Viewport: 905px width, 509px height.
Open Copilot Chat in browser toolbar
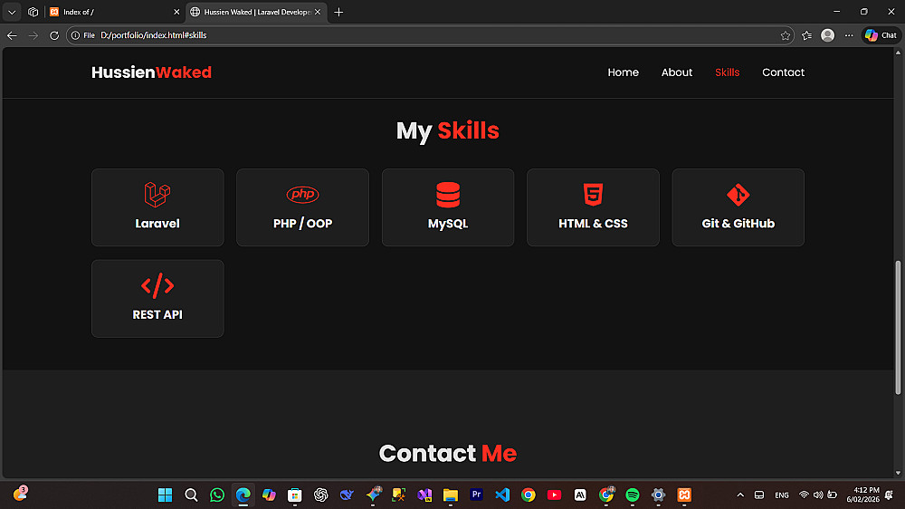881,35
